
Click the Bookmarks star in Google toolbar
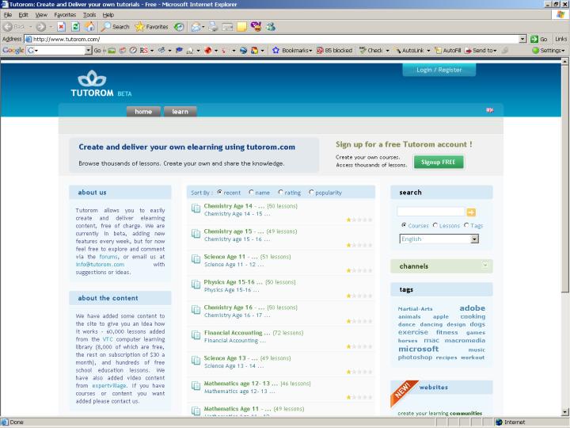click(276, 50)
